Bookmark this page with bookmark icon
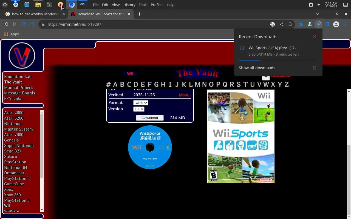The image size is (351, 219). (290, 24)
